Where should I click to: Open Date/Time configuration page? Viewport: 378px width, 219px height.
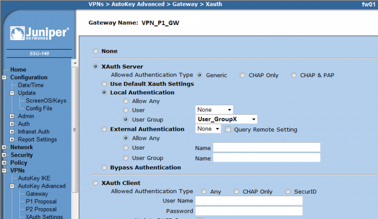point(31,85)
